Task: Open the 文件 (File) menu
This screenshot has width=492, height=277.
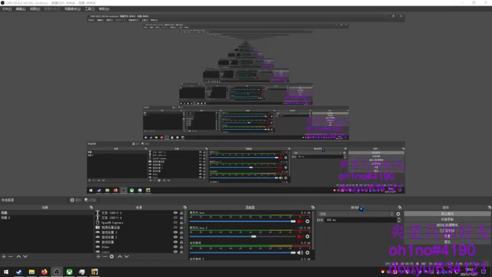Action: 7,9
